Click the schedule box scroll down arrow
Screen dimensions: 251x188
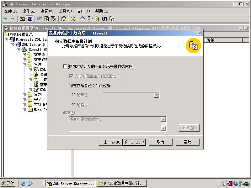tap(163, 128)
